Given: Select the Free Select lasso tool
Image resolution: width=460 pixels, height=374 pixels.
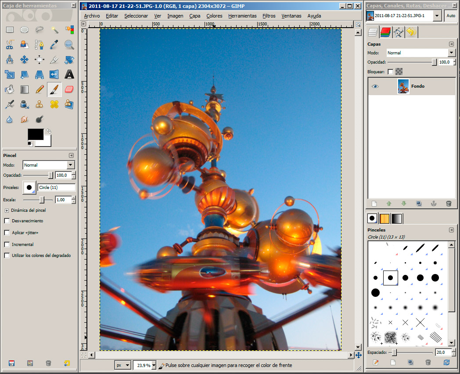Looking at the screenshot, I should tap(40, 30).
